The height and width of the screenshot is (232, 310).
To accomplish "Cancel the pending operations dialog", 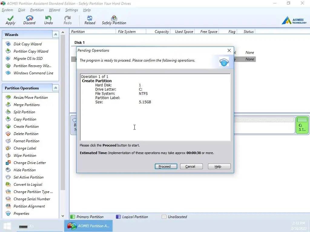I will 191,166.
